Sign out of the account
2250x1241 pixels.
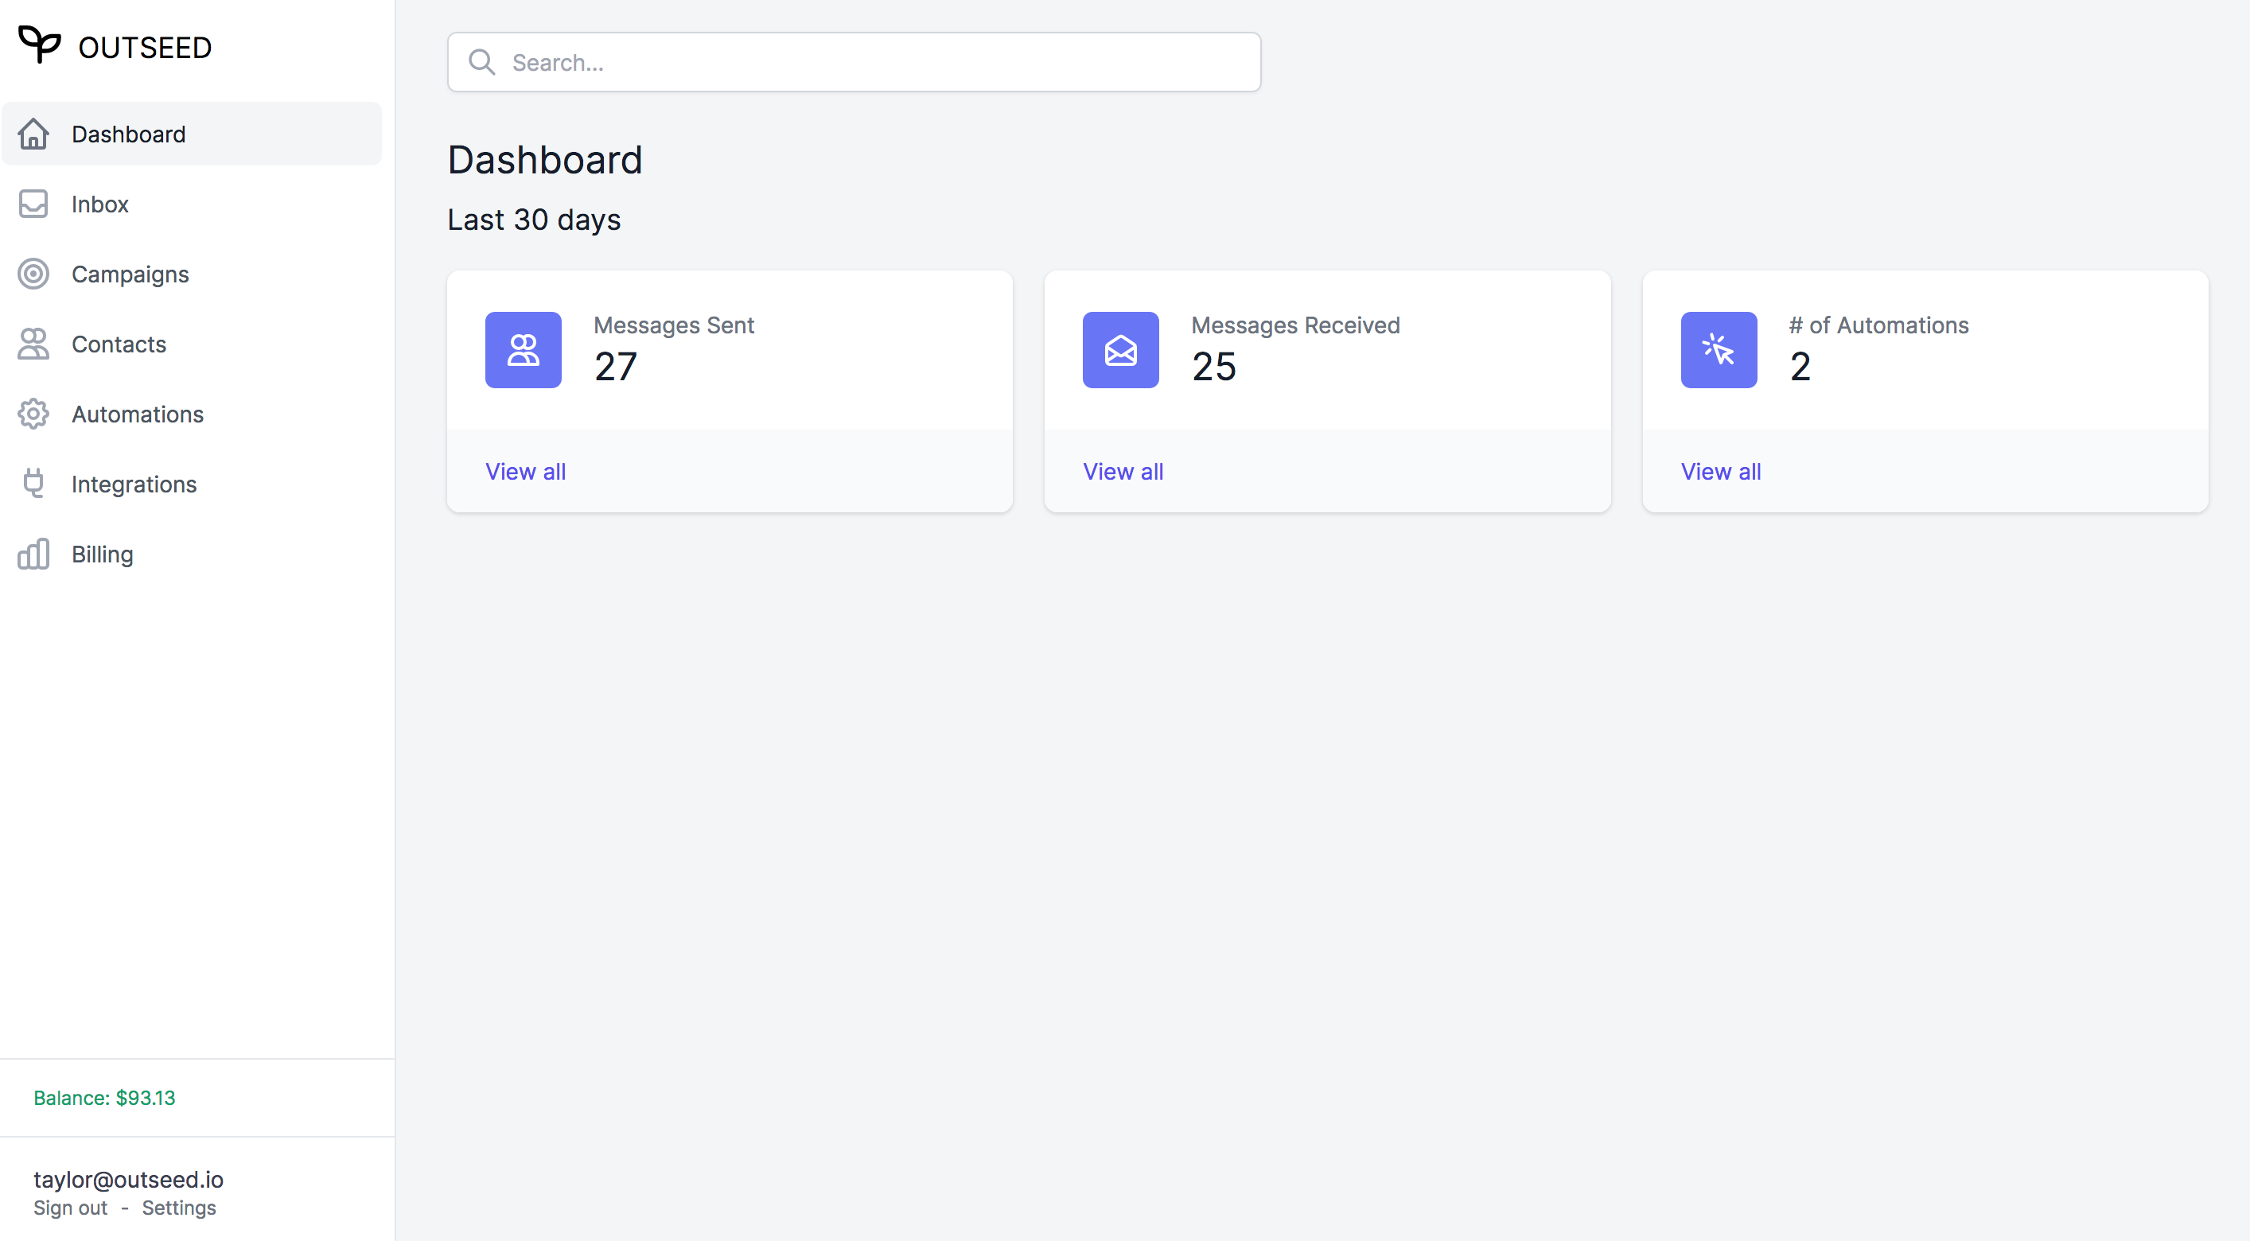(x=70, y=1208)
